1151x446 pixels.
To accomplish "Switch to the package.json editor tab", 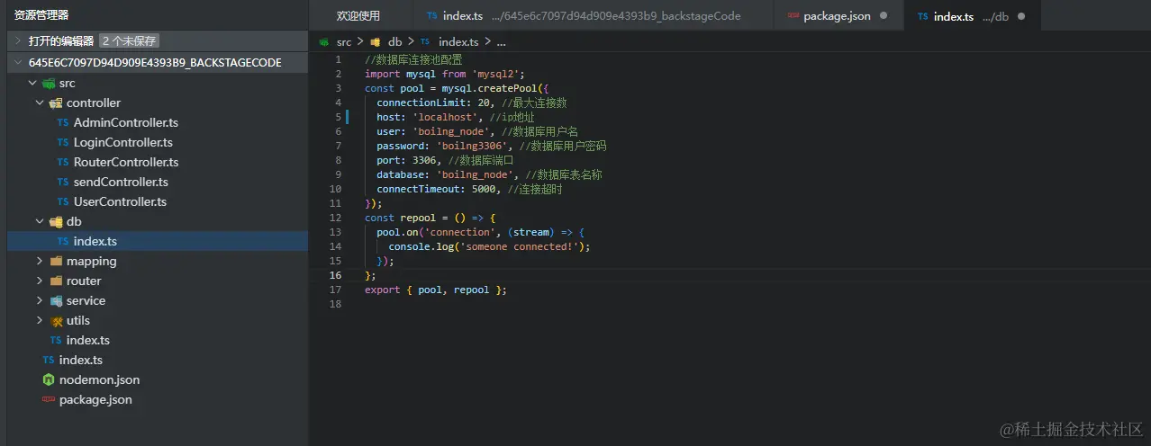I will (x=837, y=16).
